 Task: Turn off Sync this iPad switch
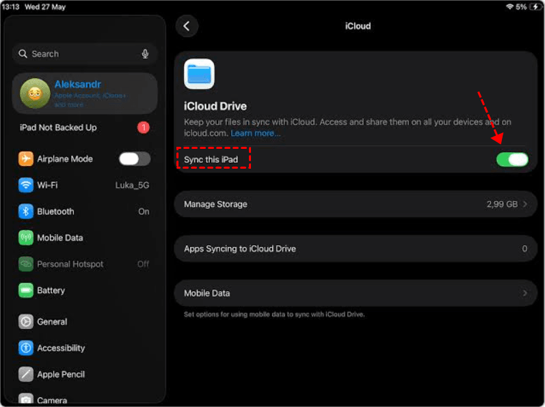(512, 160)
